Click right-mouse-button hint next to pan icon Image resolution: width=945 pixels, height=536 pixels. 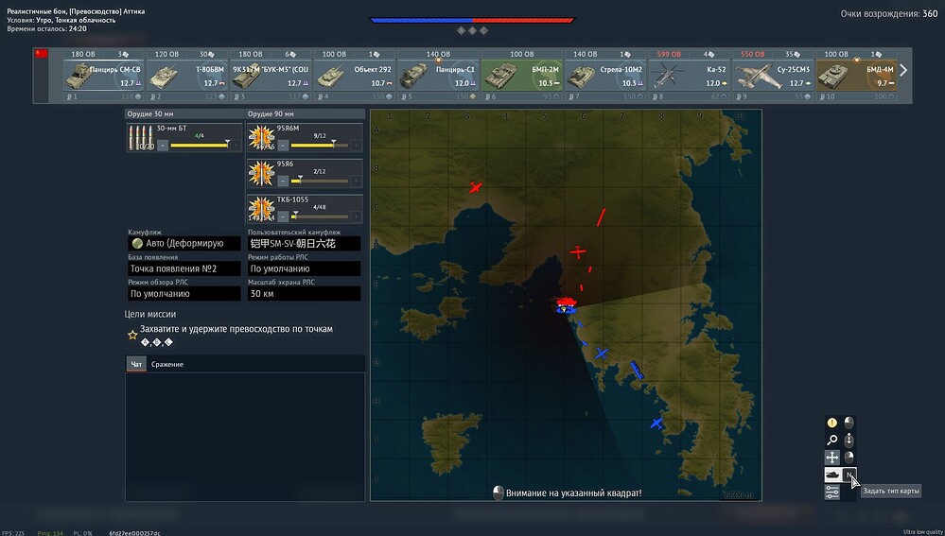[849, 458]
